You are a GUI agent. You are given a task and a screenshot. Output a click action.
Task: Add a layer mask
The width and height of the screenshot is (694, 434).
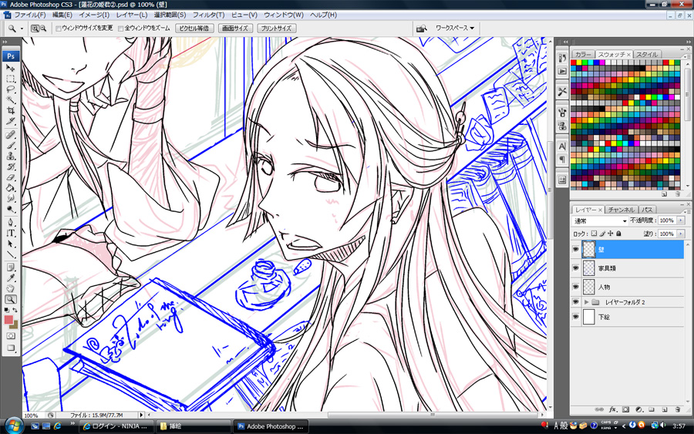(626, 409)
